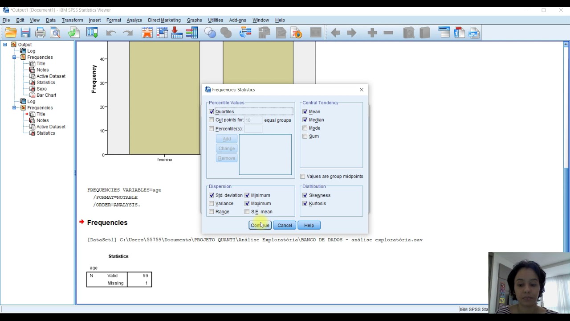The image size is (570, 321).
Task: Click the Run Script toolbar icon
Action: pos(296,33)
